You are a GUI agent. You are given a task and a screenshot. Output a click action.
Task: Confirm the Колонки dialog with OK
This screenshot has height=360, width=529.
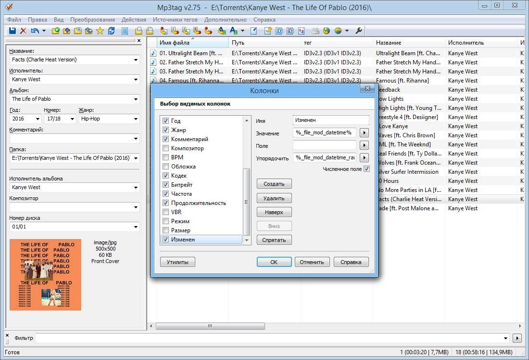(274, 262)
